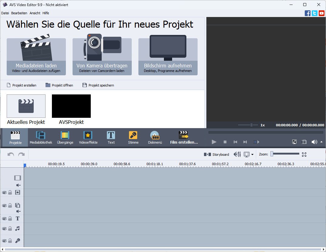Viewport: 326px width, 252px height.
Task: Open the Übergänge tab
Action: pos(65,138)
